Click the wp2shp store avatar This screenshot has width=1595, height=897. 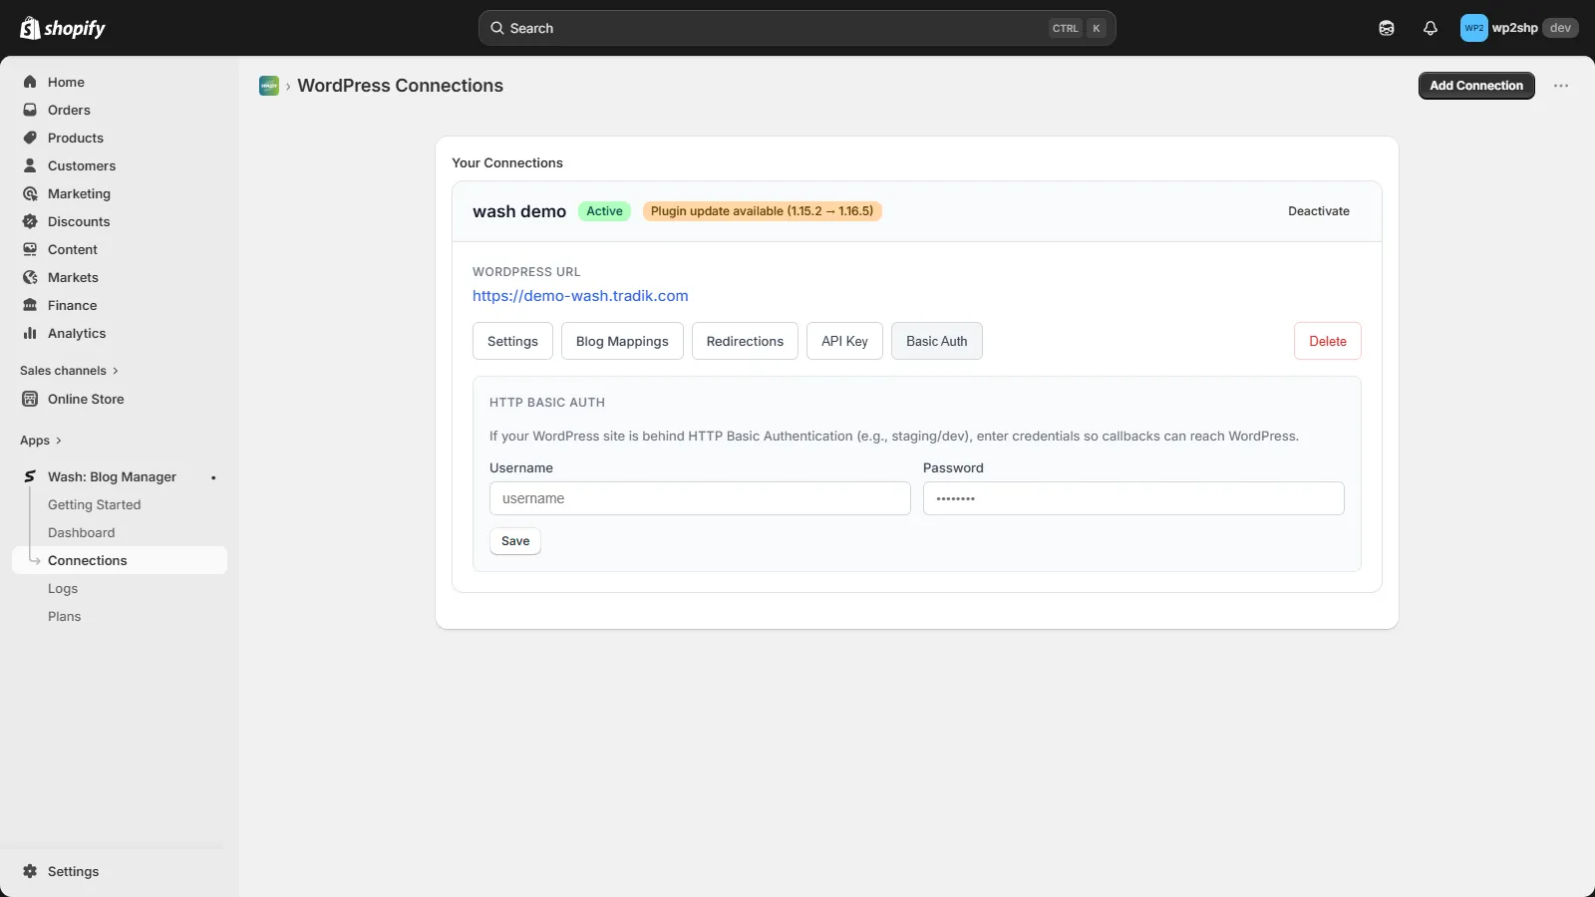click(1473, 28)
